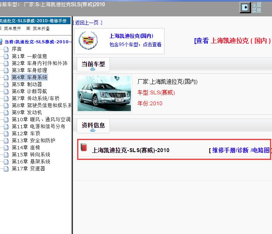Viewport: 272px width, 234px height.
Task: Open 第11章 电源和信号分布
Action: pyautogui.click(x=39, y=126)
